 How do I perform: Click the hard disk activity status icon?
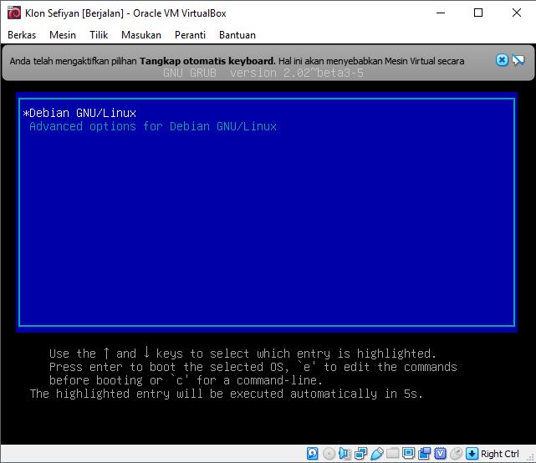(x=313, y=454)
